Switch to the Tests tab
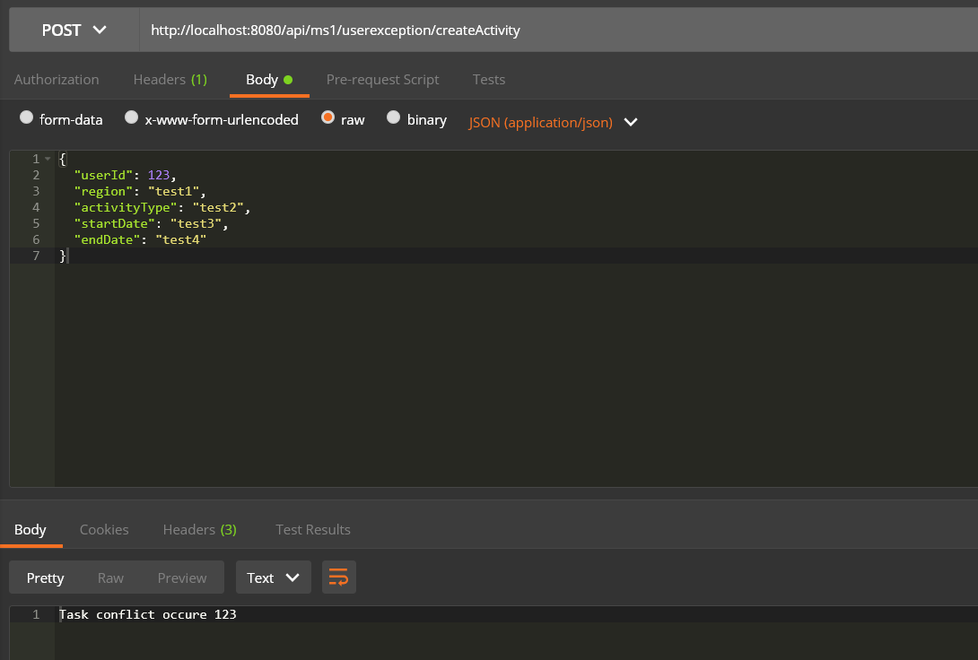978x660 pixels. [x=488, y=80]
